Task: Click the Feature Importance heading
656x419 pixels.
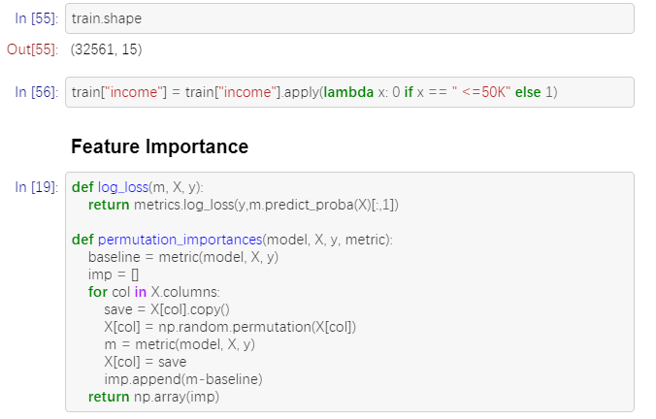Action: click(159, 146)
